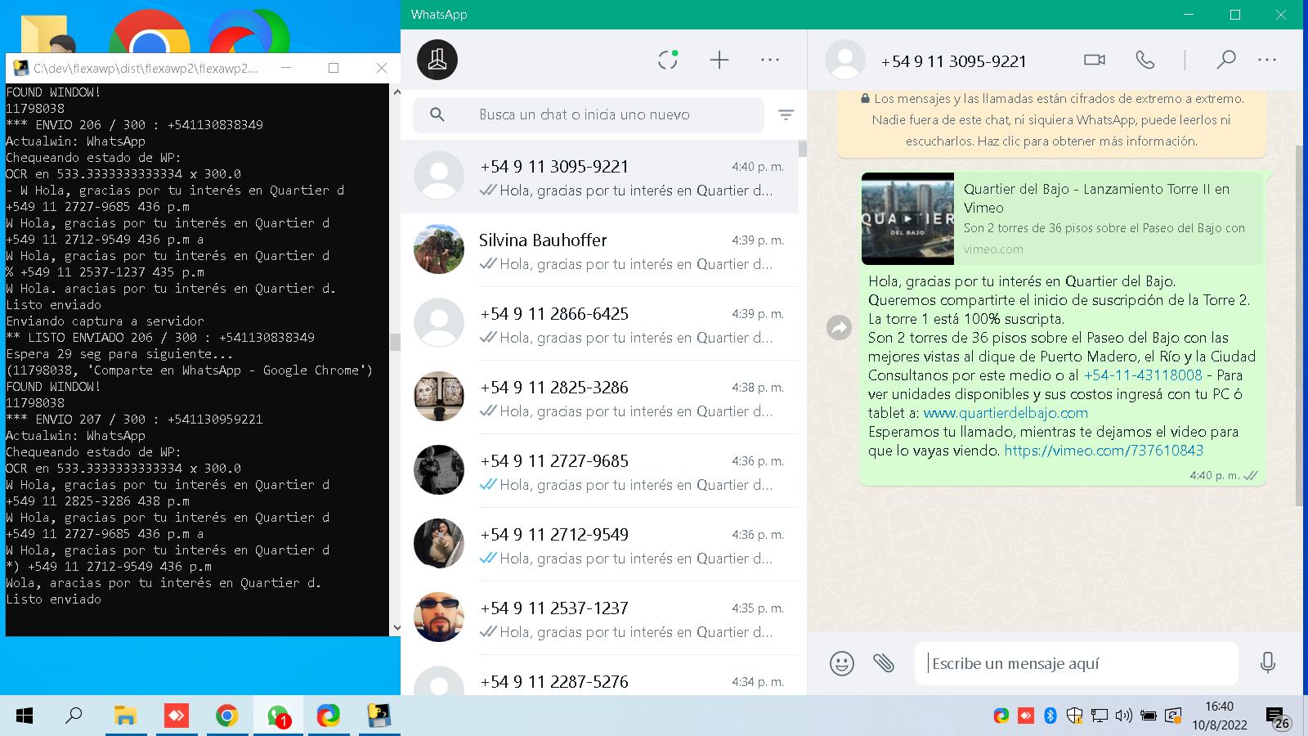
Task: Click the conversation header phone number
Action: coord(953,61)
